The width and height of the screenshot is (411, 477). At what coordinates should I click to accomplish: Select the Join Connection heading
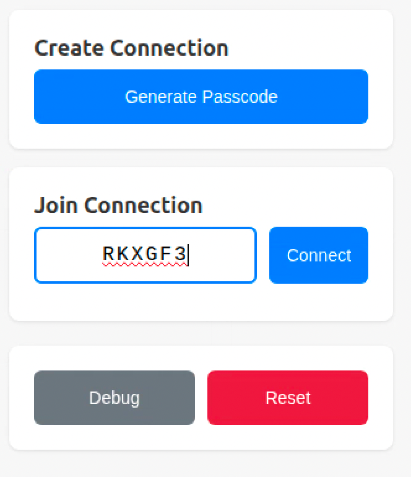118,206
